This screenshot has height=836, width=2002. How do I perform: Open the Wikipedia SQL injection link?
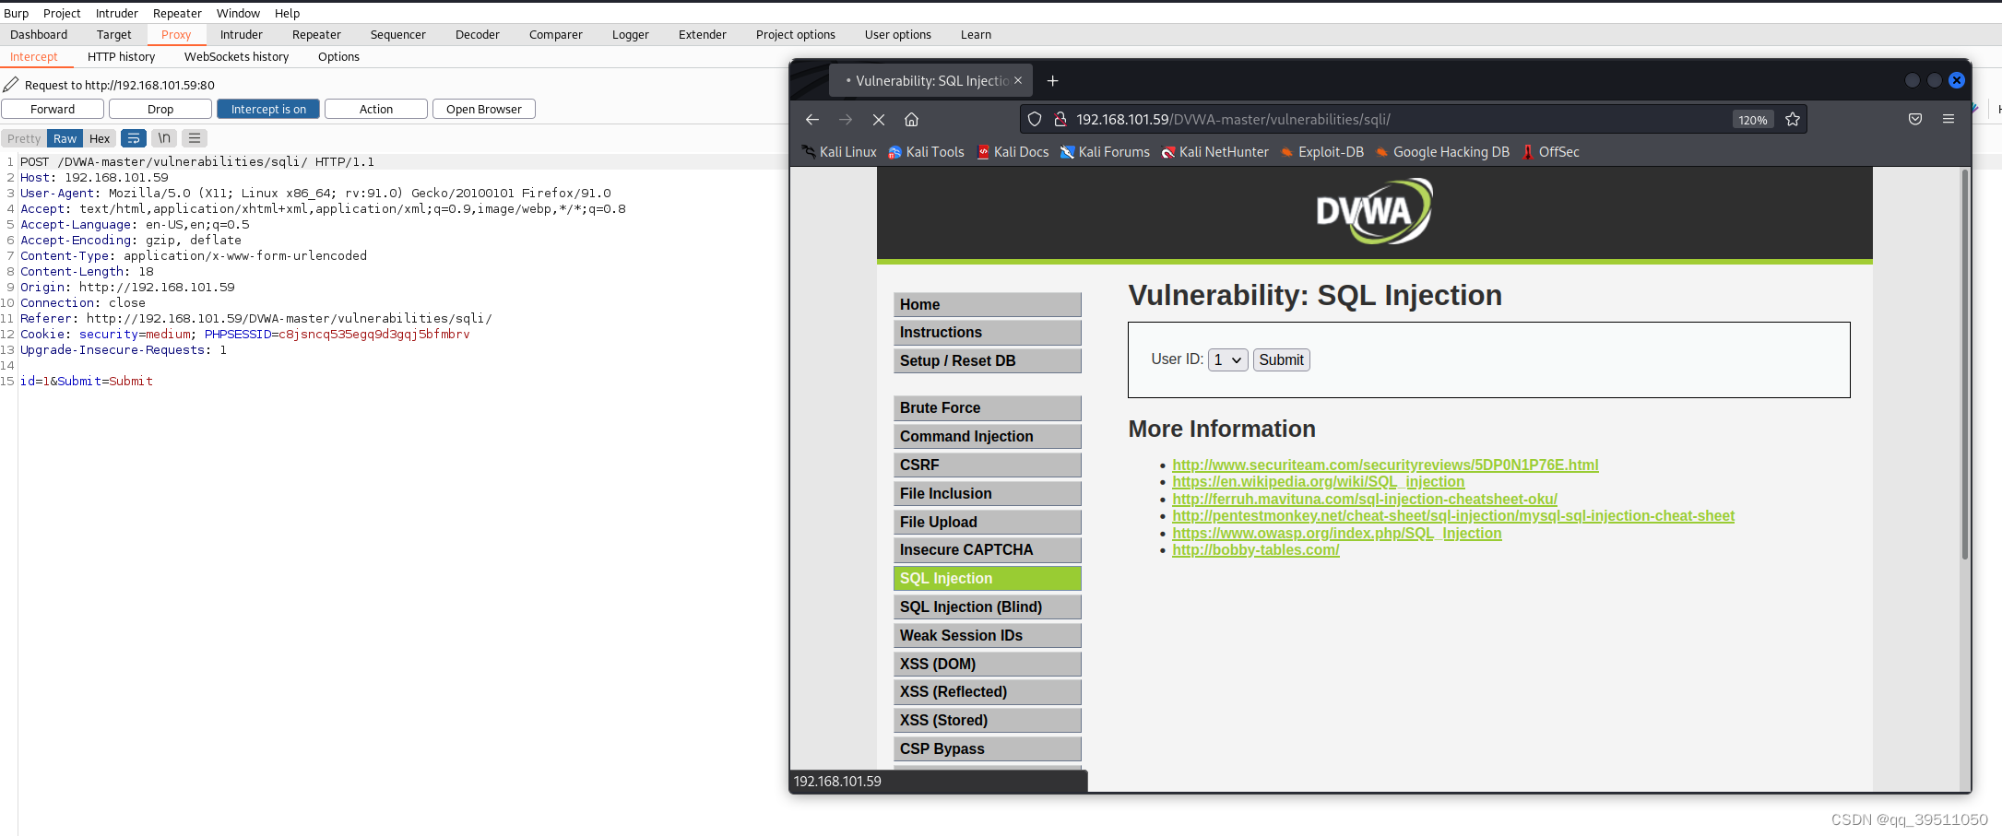click(1318, 482)
